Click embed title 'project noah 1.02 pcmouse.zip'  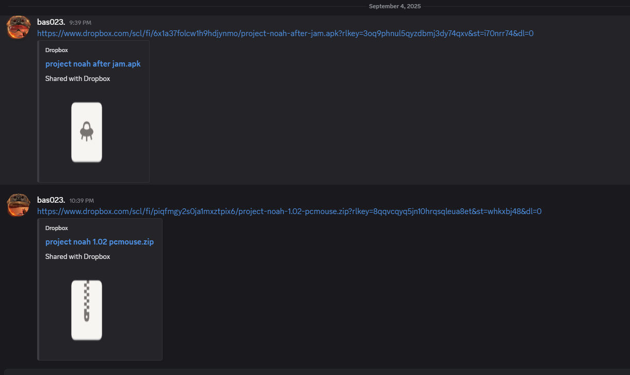click(x=100, y=242)
